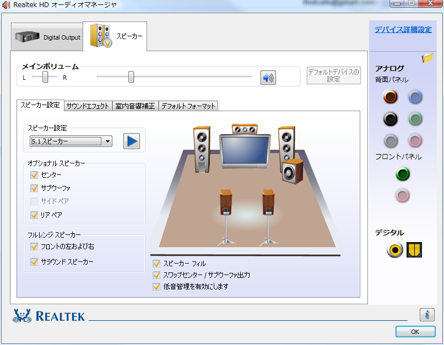
Task: Select the スピーカー device tab
Action: [x=115, y=36]
